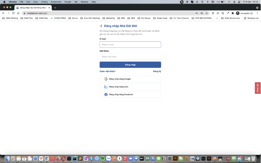Open the Apple menu

point(4,2)
